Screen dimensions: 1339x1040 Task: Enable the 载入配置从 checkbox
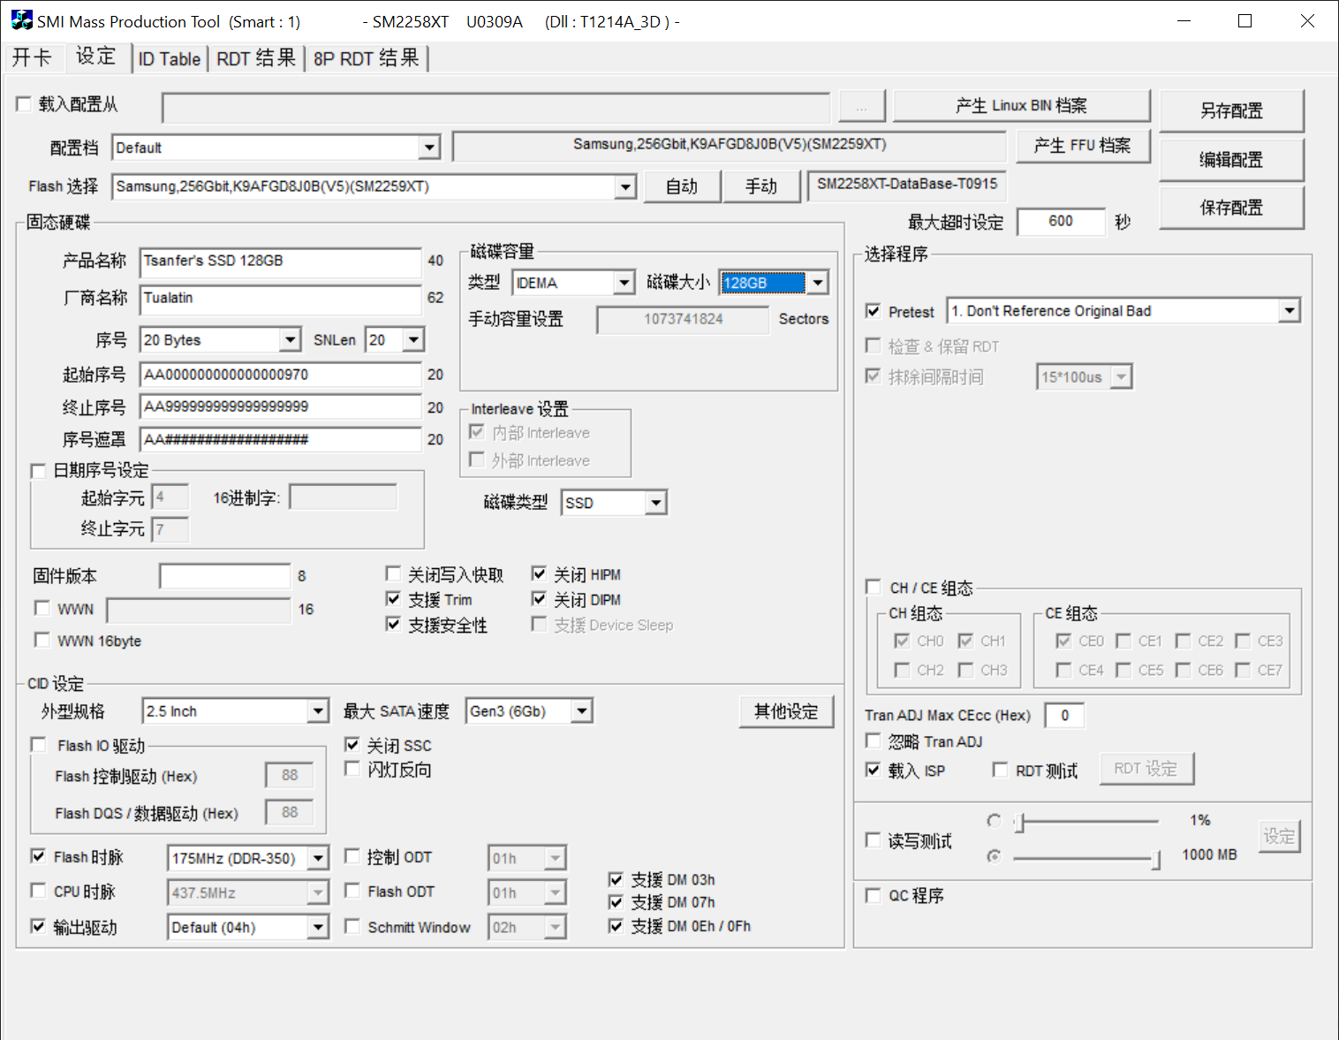[x=24, y=104]
